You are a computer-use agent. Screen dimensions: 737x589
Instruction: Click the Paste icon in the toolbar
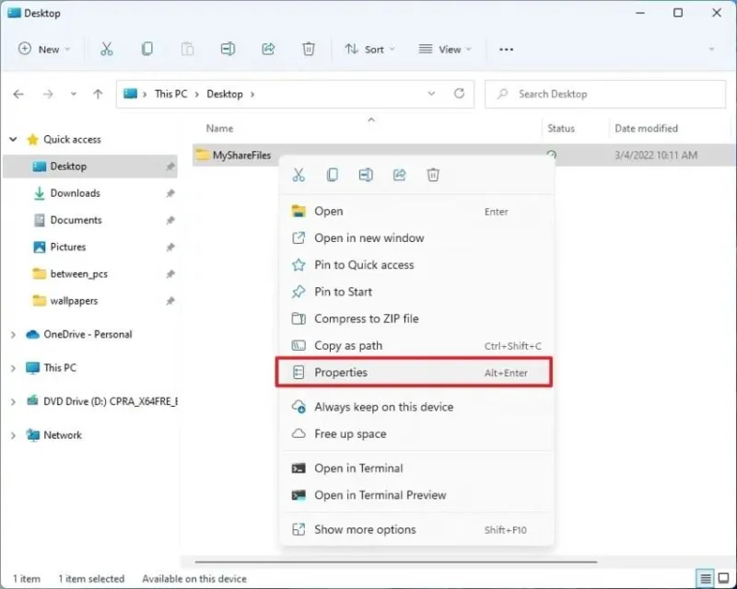(188, 49)
